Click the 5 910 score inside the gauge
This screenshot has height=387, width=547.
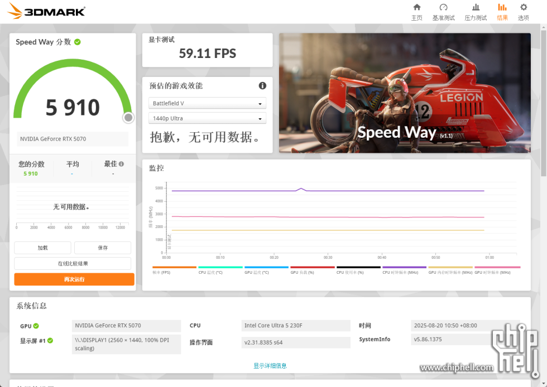click(73, 108)
